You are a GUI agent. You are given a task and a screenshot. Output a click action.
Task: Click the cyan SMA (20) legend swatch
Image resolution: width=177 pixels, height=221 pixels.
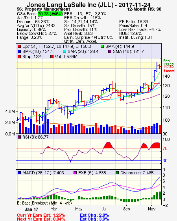point(65,51)
